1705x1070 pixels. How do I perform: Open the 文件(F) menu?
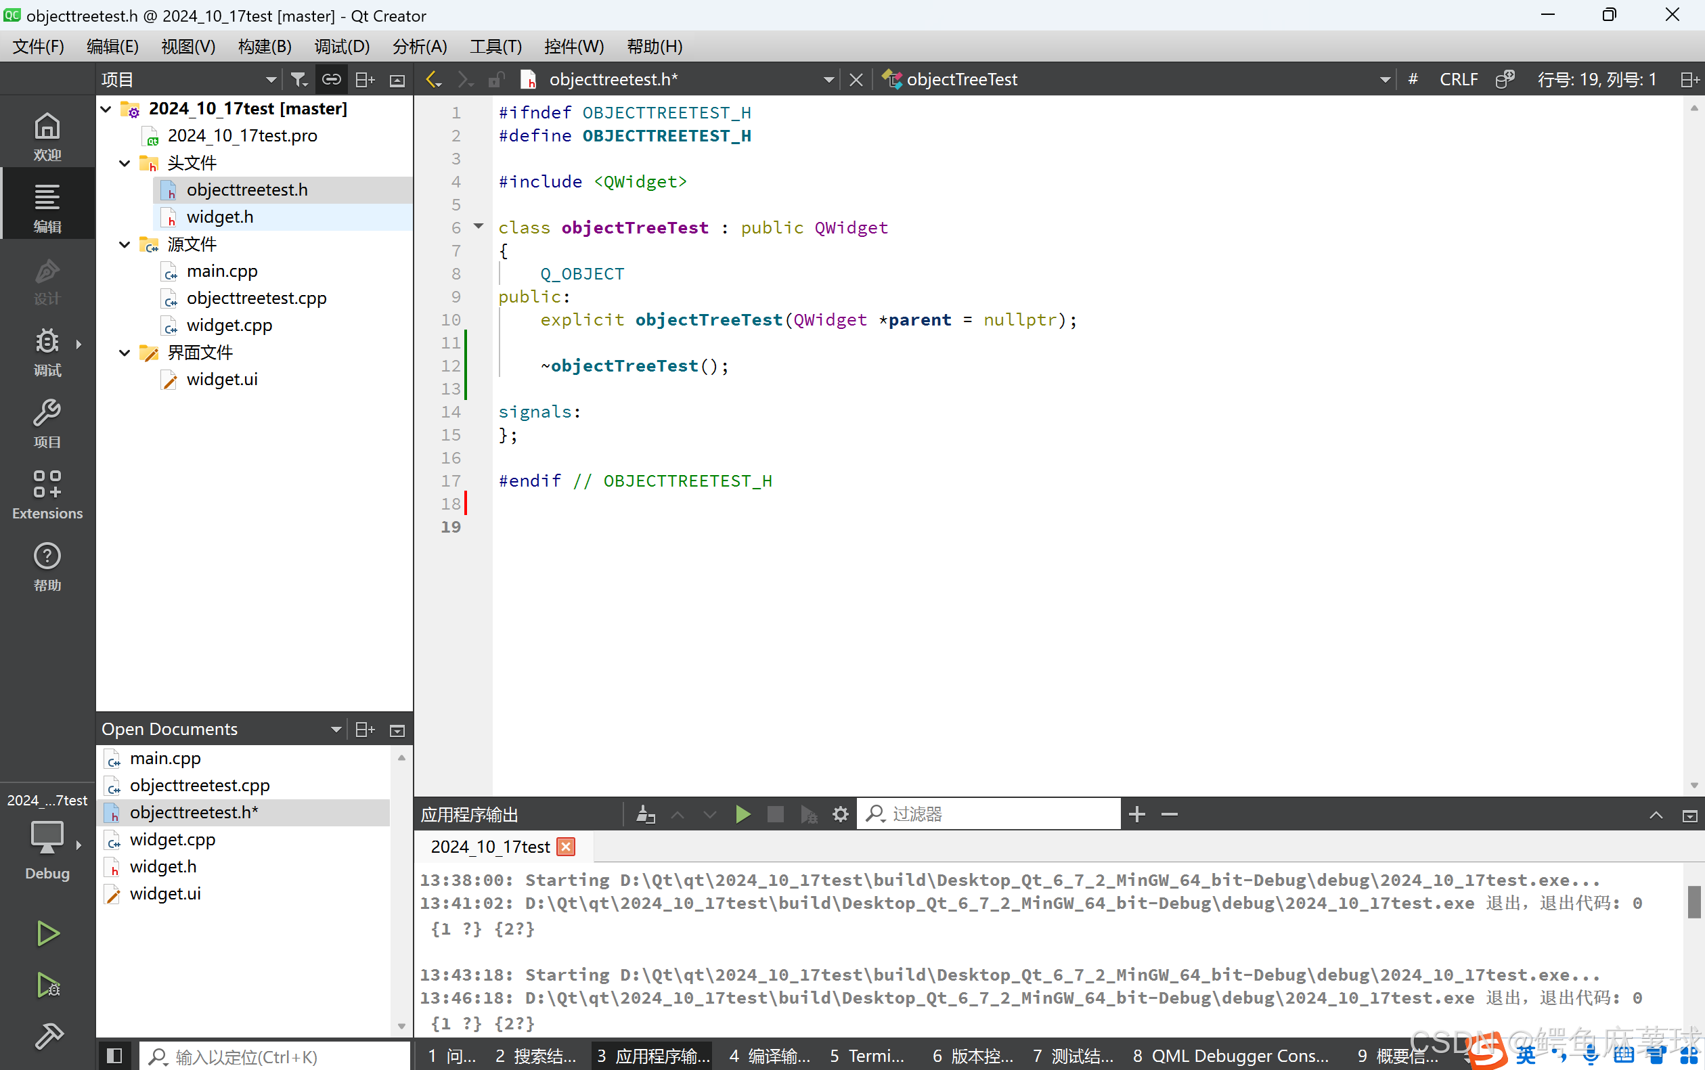click(38, 46)
